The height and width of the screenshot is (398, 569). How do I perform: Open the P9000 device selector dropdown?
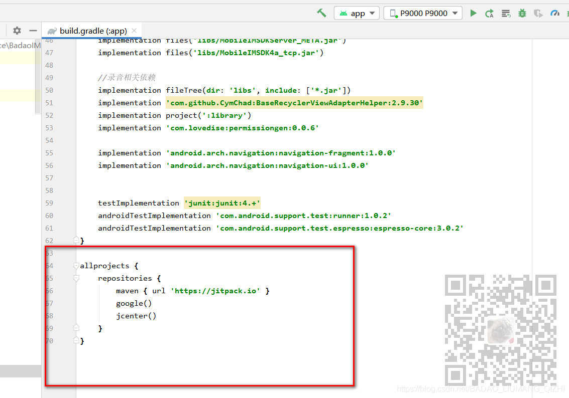pyautogui.click(x=422, y=13)
